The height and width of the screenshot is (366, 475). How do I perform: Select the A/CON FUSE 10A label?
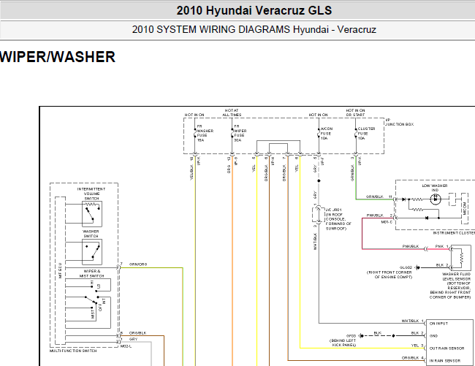point(327,134)
